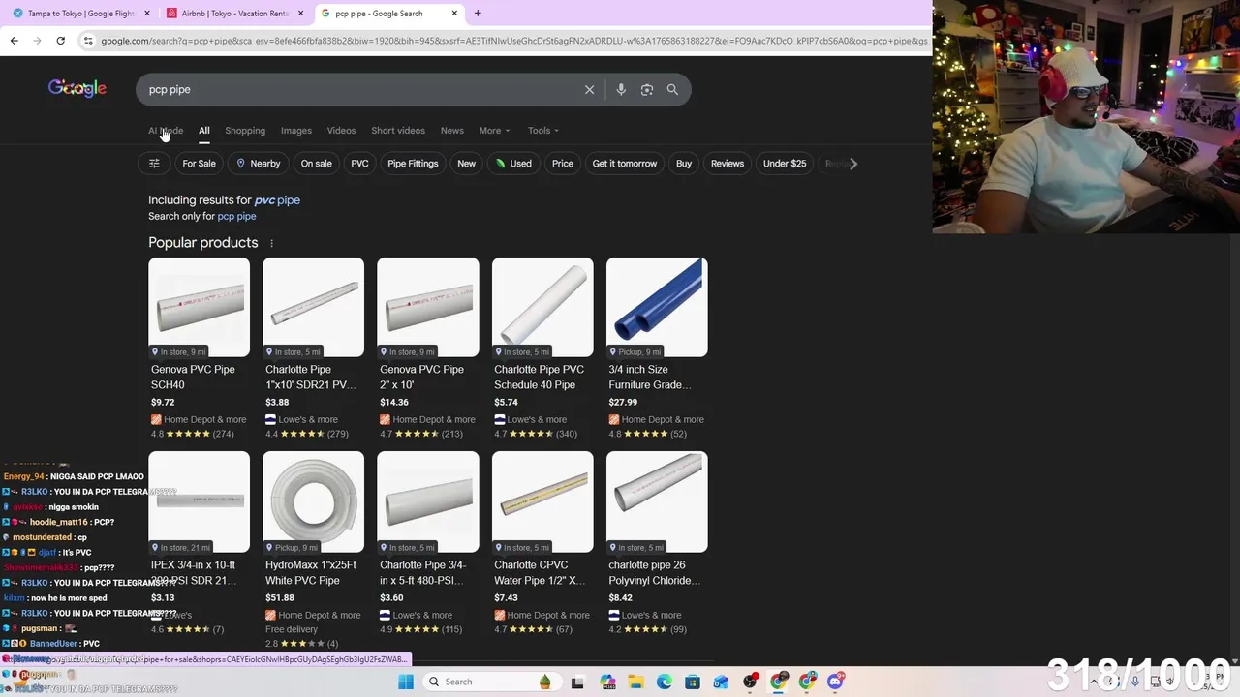This screenshot has height=697, width=1240.
Task: Switch to the Videos results tab
Action: pyautogui.click(x=341, y=131)
